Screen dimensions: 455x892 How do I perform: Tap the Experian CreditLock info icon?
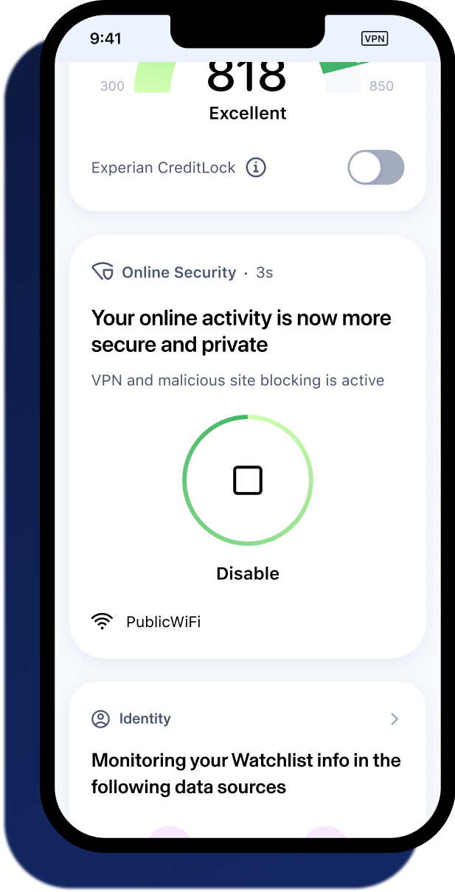point(256,167)
